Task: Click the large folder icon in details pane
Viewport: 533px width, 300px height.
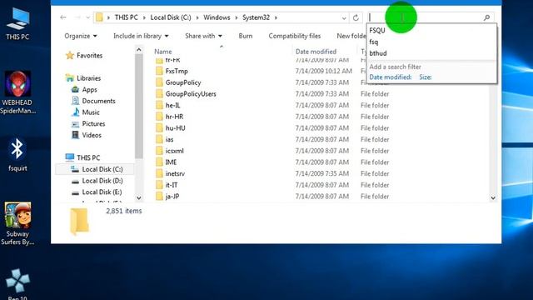Action: 79,222
